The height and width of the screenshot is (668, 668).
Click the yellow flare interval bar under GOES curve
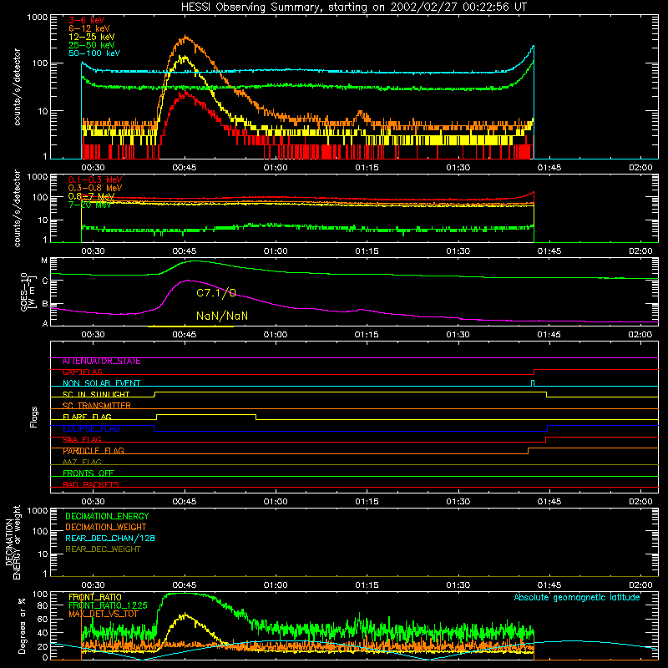coord(190,326)
